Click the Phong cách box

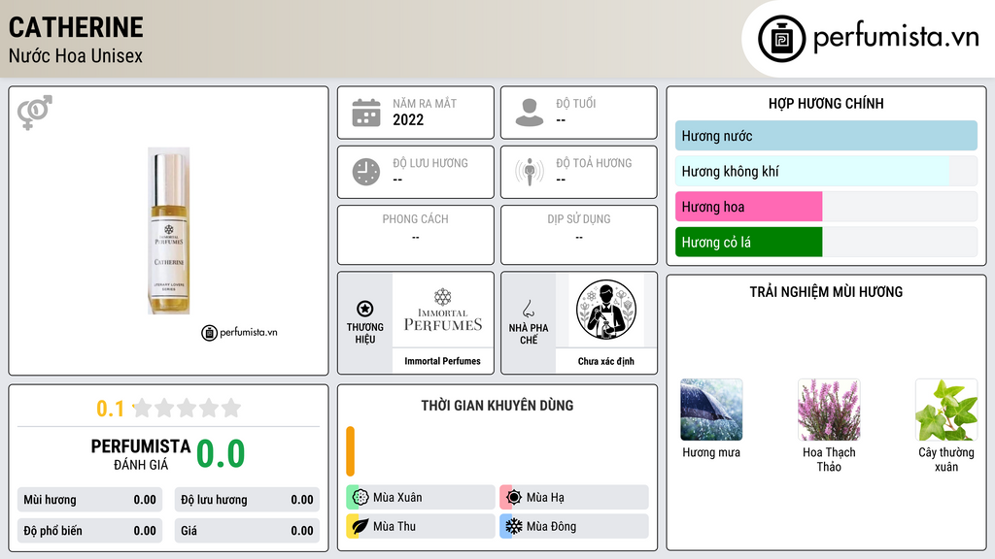coord(416,235)
